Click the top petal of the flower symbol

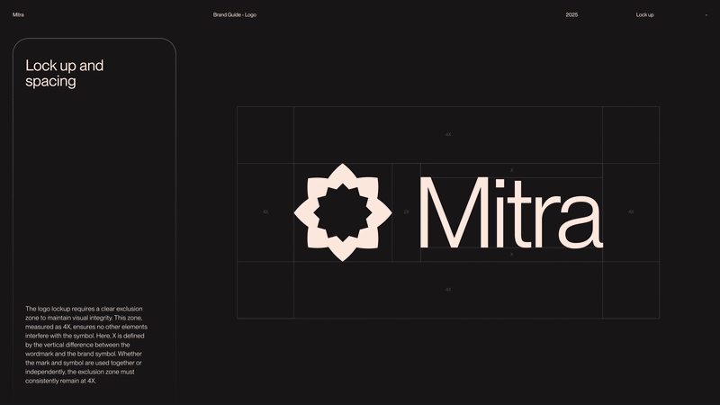point(342,174)
